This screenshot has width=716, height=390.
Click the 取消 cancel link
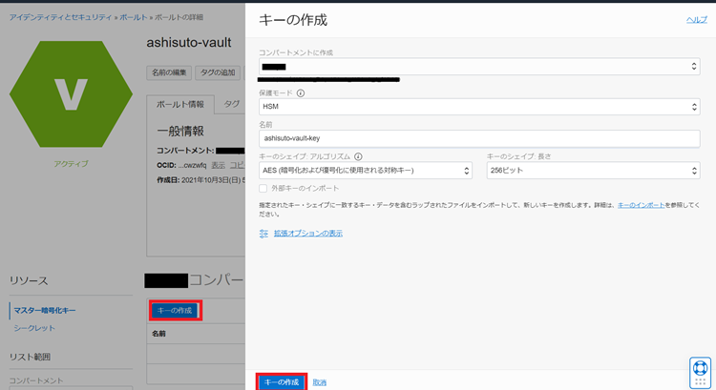pos(320,382)
